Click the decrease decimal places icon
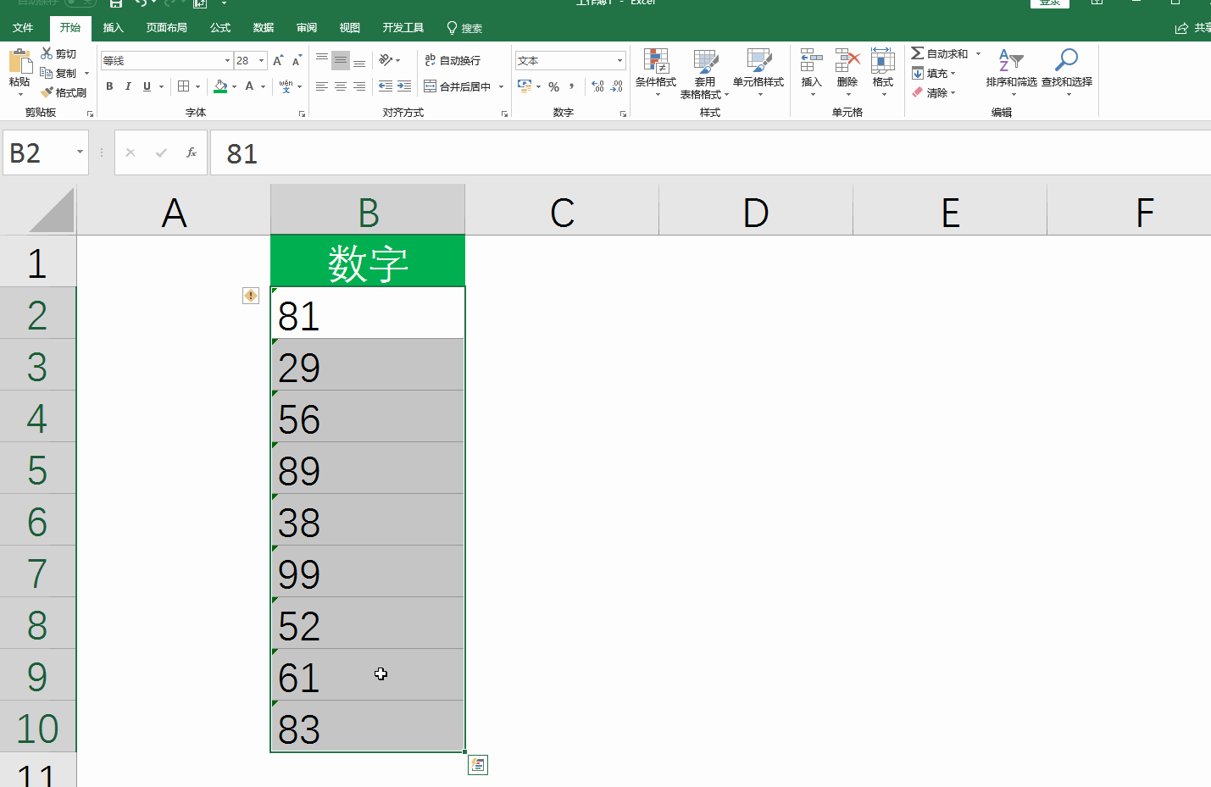The height and width of the screenshot is (787, 1211). point(617,86)
